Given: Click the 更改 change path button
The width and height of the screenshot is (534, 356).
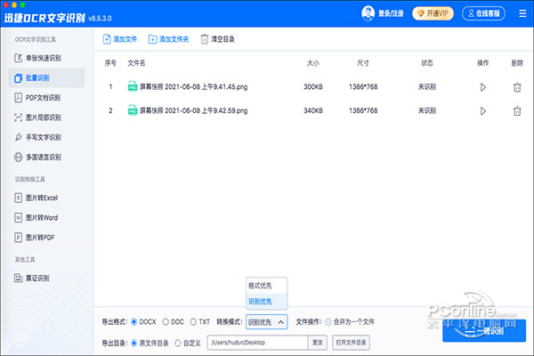Looking at the screenshot, I should coord(318,343).
